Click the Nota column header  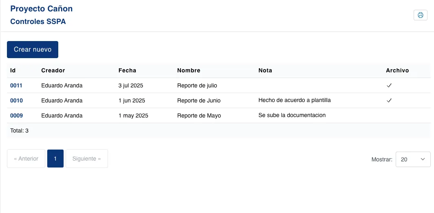[x=265, y=70]
